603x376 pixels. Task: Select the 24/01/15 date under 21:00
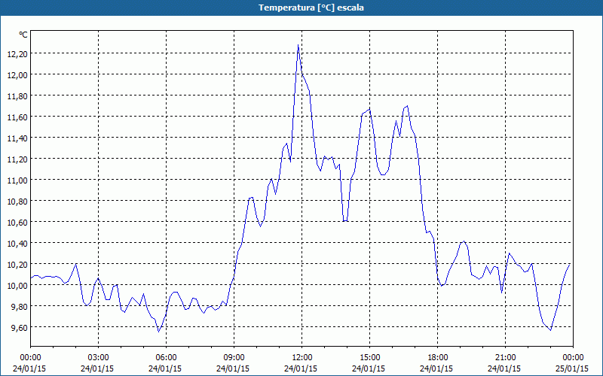click(505, 368)
